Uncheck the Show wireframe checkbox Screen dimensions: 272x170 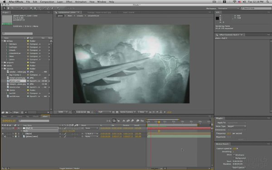pyautogui.click(x=234, y=155)
